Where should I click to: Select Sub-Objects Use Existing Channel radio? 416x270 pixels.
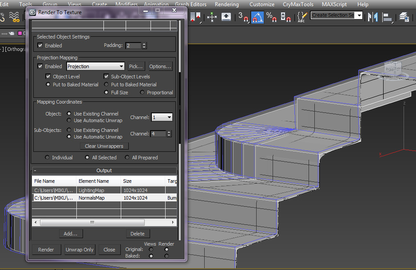[x=69, y=130]
